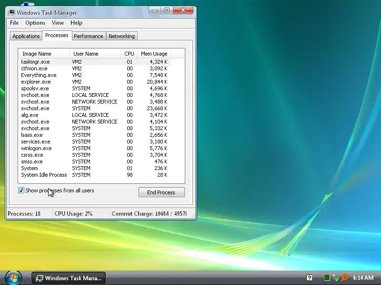Select the System process row
Viewport: 381px width, 285px height.
click(x=94, y=168)
